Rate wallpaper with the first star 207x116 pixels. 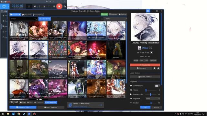(x=138, y=53)
